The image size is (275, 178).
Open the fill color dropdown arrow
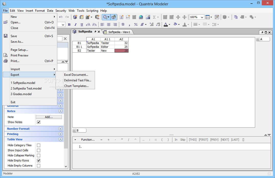(179, 24)
